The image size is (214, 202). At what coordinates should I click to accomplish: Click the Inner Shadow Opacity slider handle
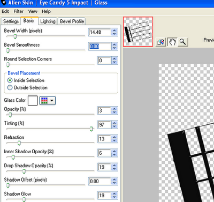tap(13, 157)
